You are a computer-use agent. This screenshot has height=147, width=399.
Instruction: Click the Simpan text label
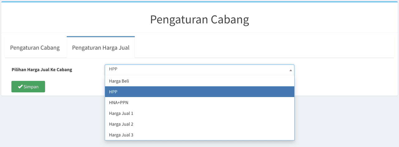(31, 87)
